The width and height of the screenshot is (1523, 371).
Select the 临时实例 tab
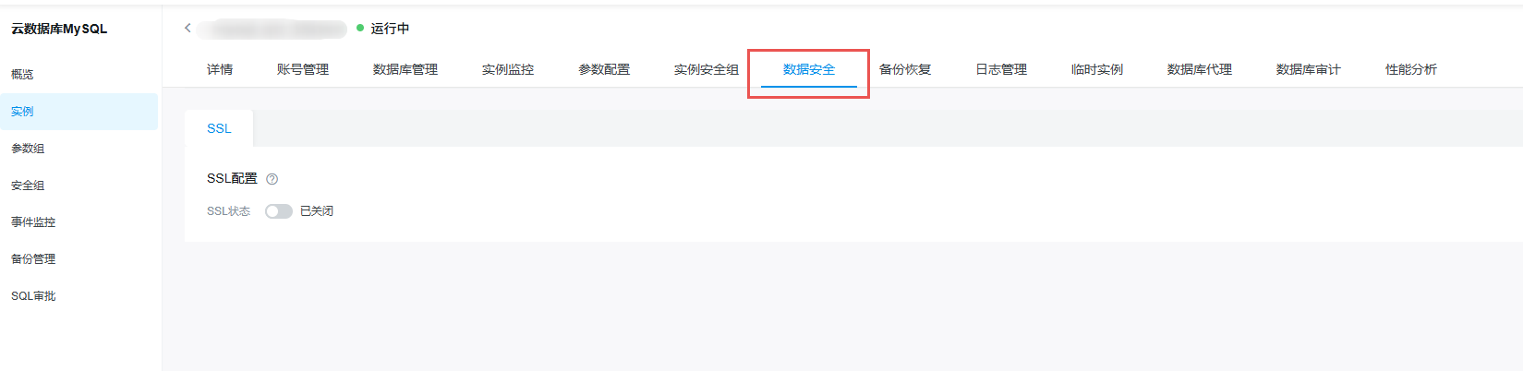click(x=1097, y=69)
